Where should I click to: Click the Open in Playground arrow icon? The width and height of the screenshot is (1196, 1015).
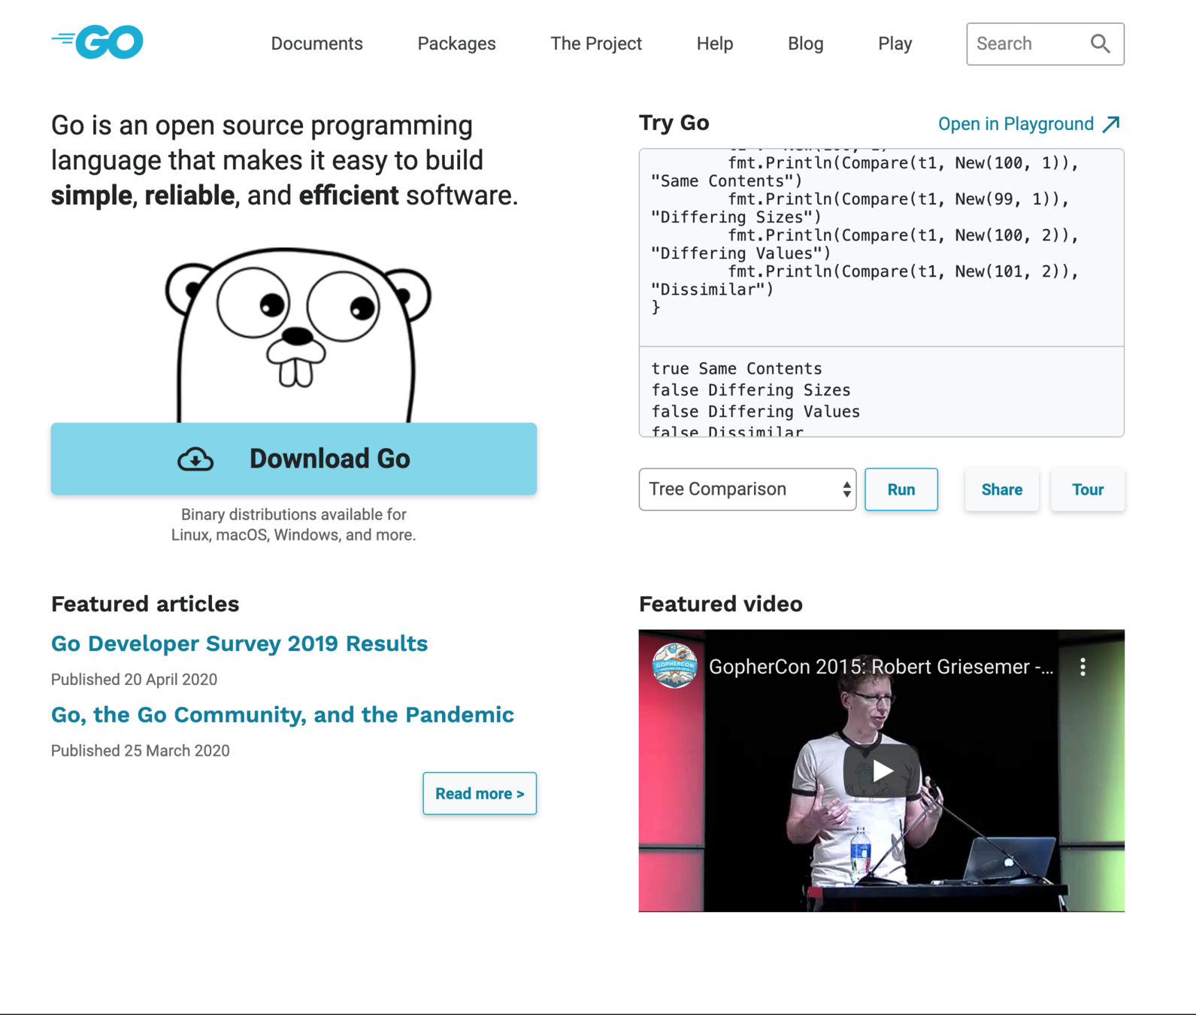pyautogui.click(x=1111, y=124)
